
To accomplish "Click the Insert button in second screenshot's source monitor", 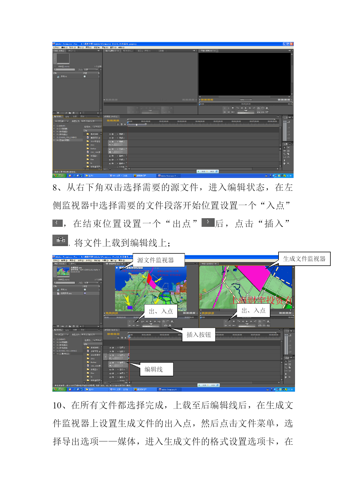I will [166, 325].
